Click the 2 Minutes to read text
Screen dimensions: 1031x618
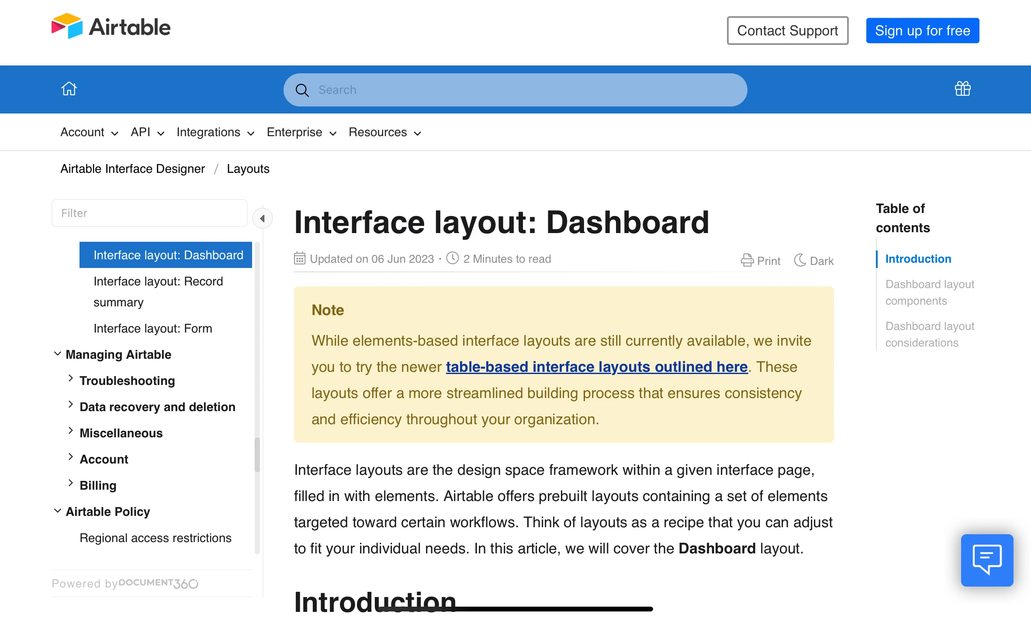click(507, 259)
